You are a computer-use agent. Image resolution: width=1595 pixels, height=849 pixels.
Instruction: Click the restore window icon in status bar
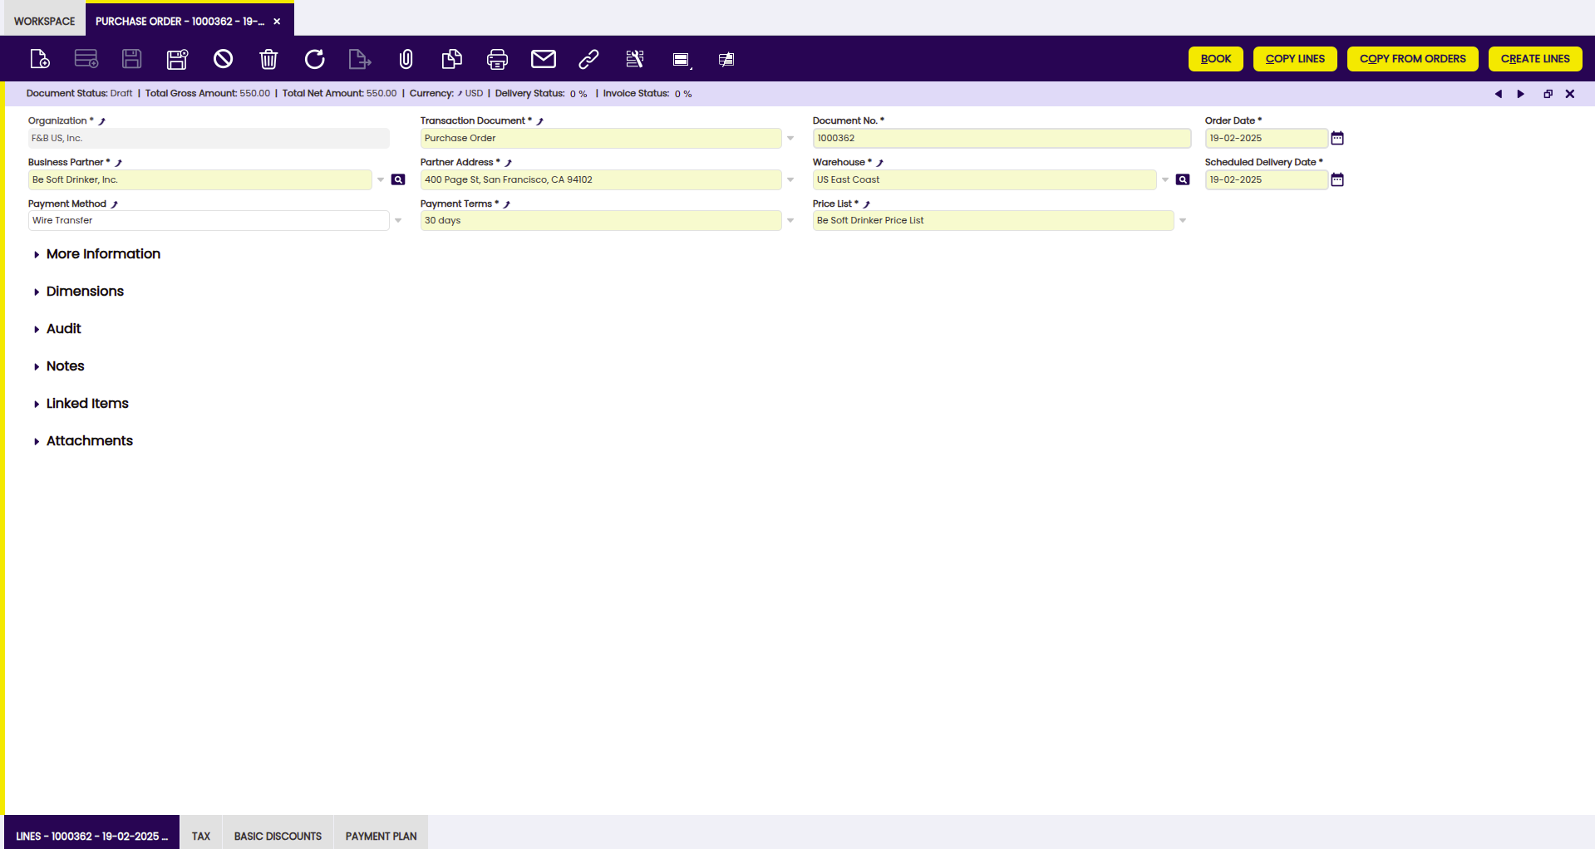coord(1548,94)
